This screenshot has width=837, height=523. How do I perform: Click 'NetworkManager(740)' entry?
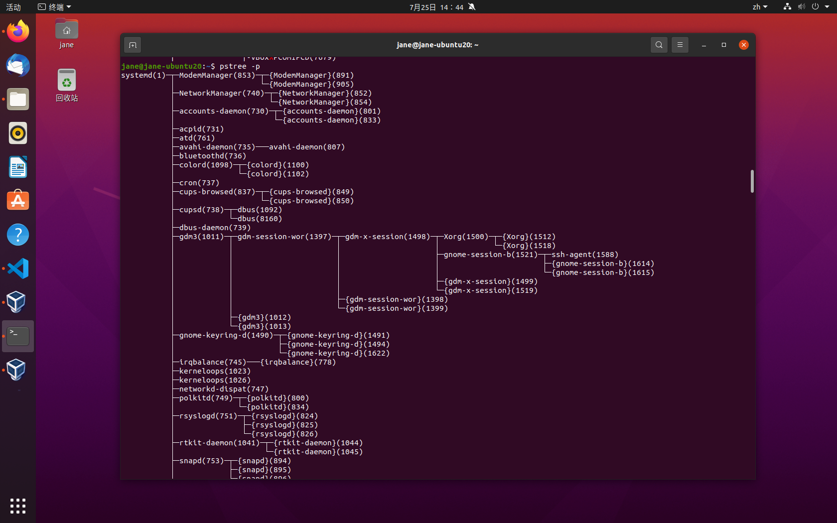coord(222,93)
